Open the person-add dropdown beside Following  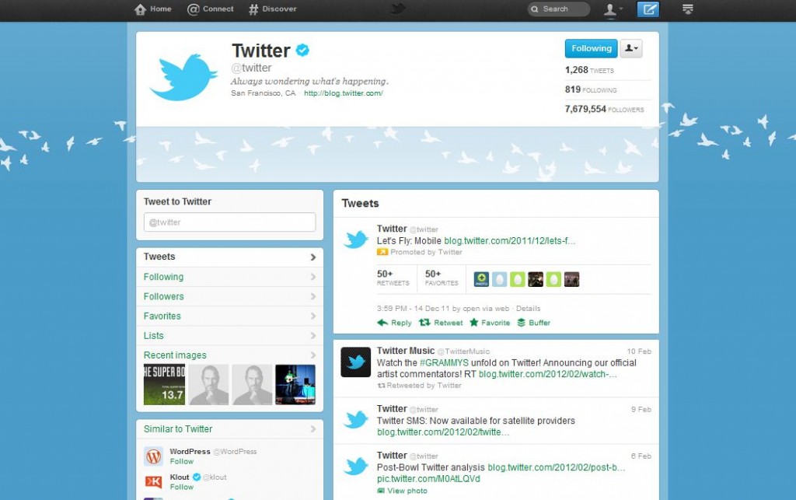click(631, 48)
